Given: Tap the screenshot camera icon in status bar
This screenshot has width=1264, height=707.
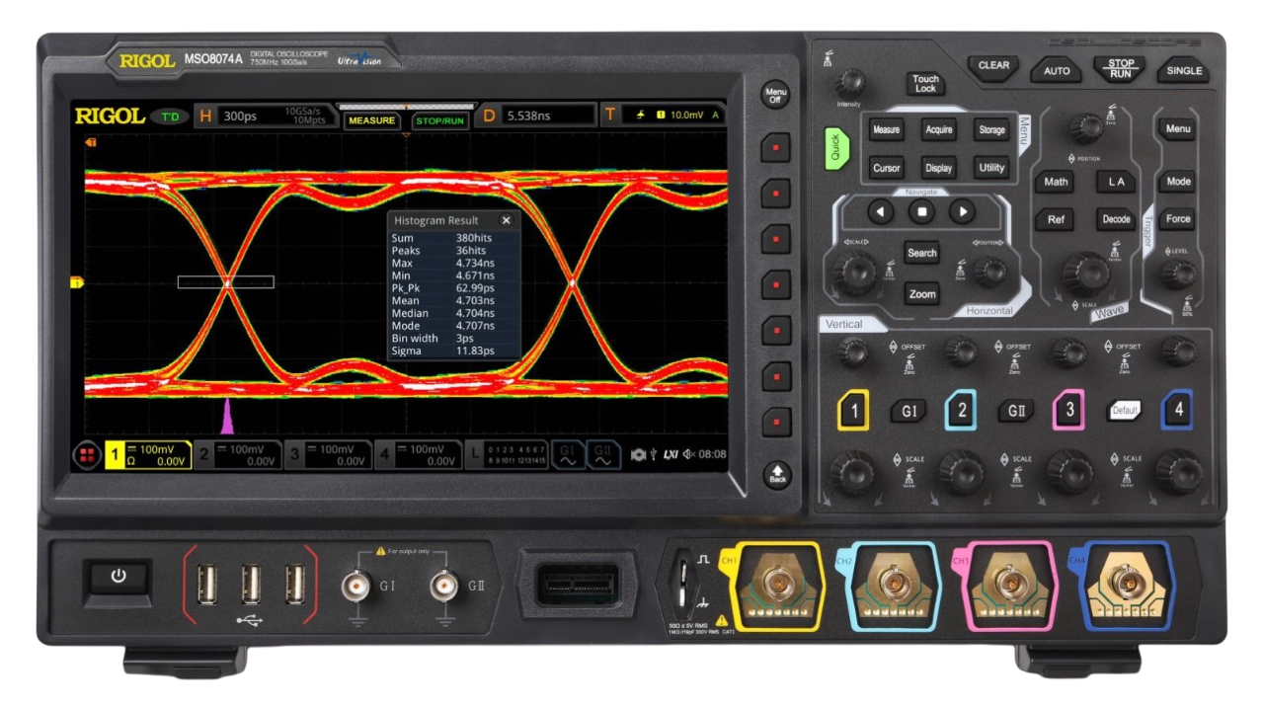Looking at the screenshot, I should [639, 454].
